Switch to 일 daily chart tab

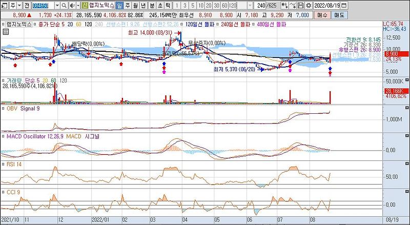coord(119,5)
